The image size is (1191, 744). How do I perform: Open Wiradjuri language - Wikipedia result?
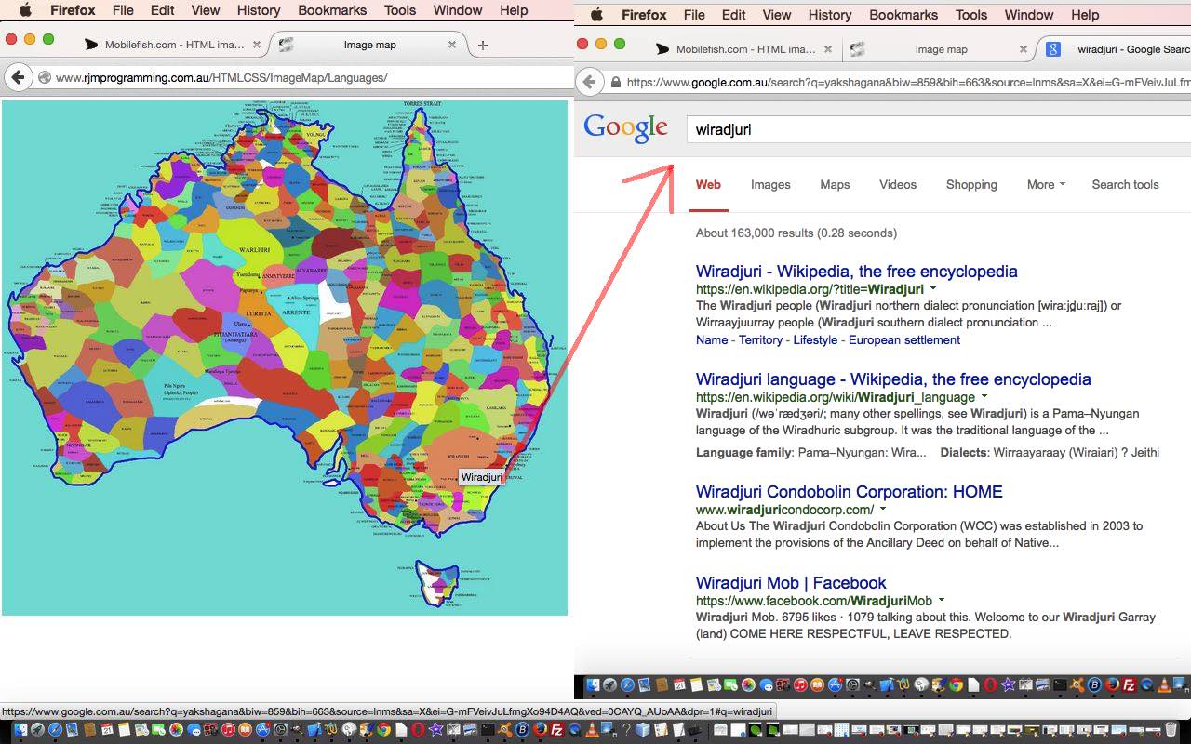pyautogui.click(x=893, y=379)
